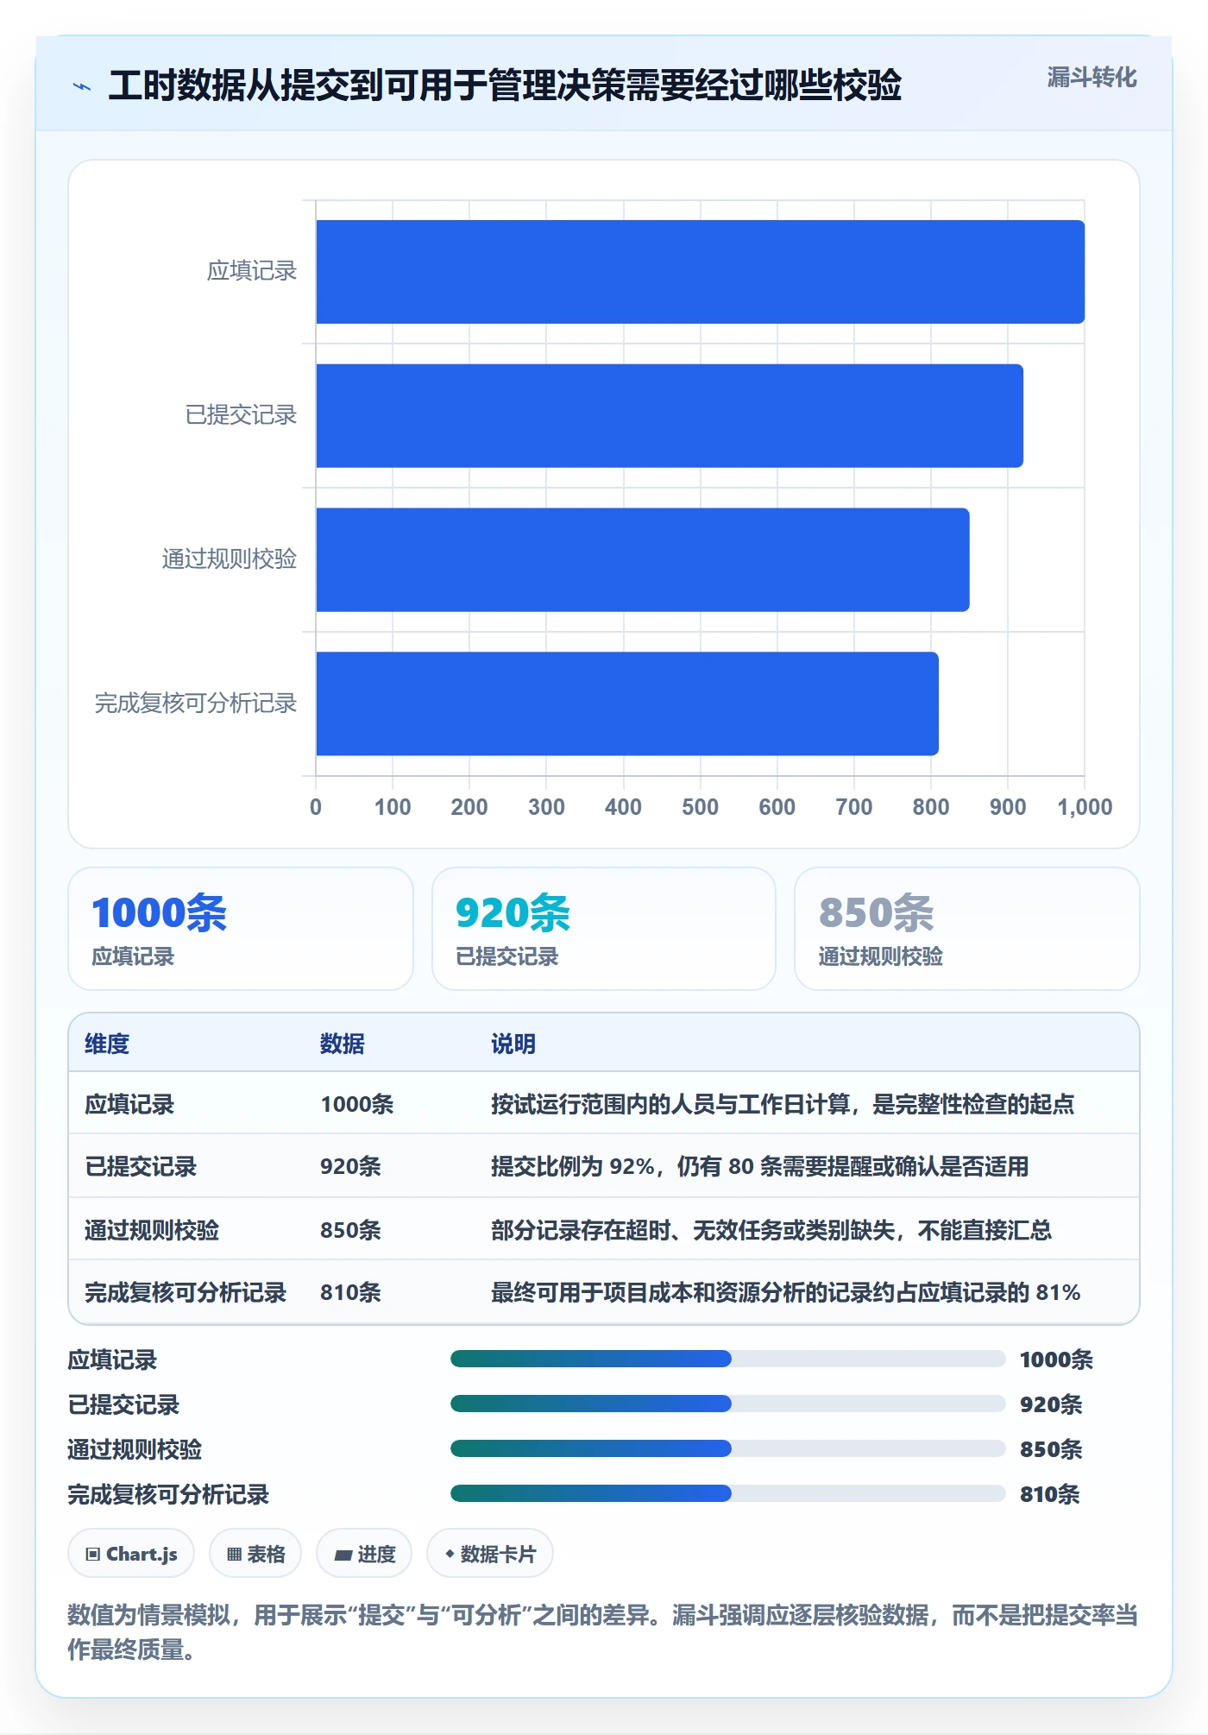This screenshot has width=1208, height=1735.
Task: Click the 850条 cell in the table
Action: coord(351,1230)
